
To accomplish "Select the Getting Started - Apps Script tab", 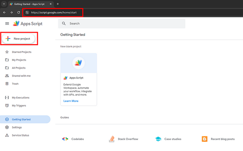I will (x=29, y=4).
